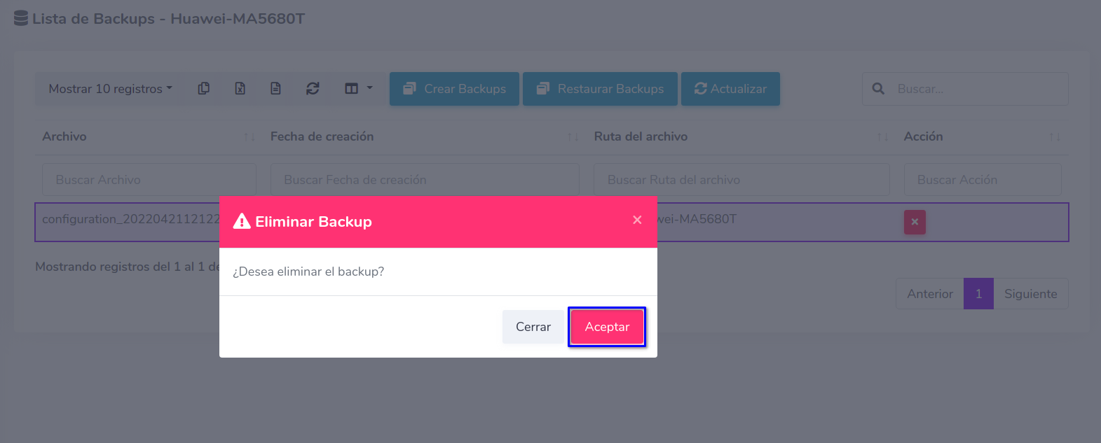Viewport: 1101px width, 443px height.
Task: Click the refresh arrows toolbar icon
Action: (313, 89)
